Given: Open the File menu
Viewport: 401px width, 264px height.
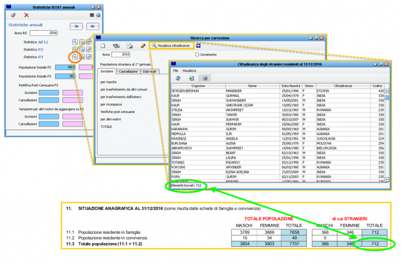Looking at the screenshot, I should [176, 71].
